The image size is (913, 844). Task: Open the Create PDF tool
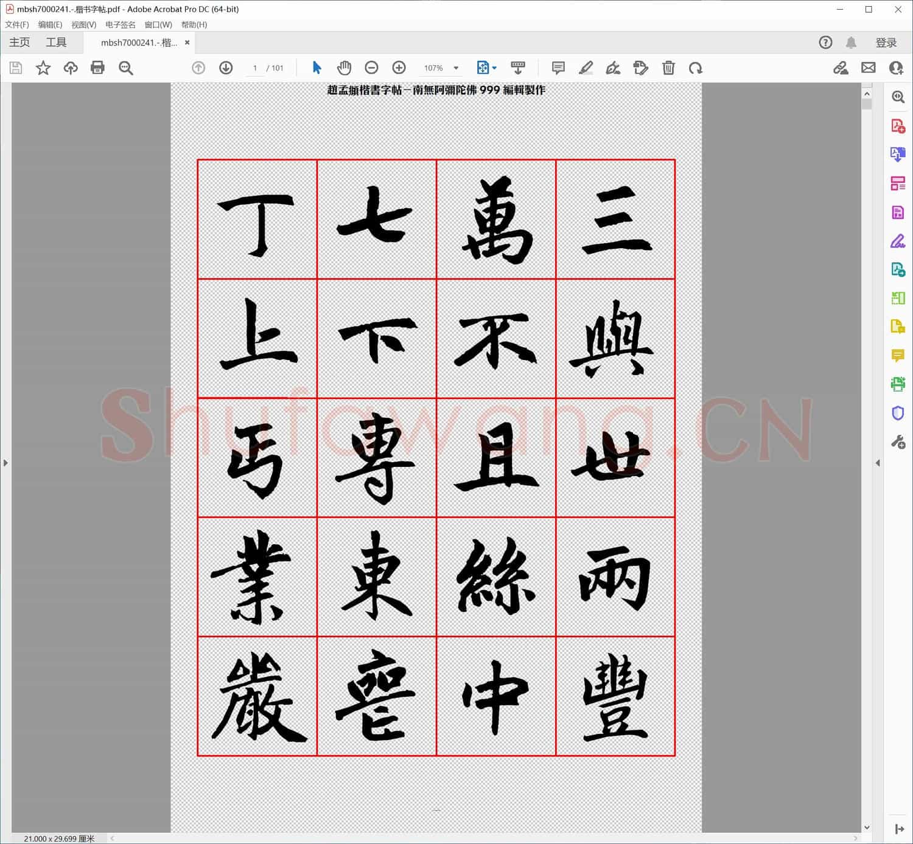click(898, 126)
